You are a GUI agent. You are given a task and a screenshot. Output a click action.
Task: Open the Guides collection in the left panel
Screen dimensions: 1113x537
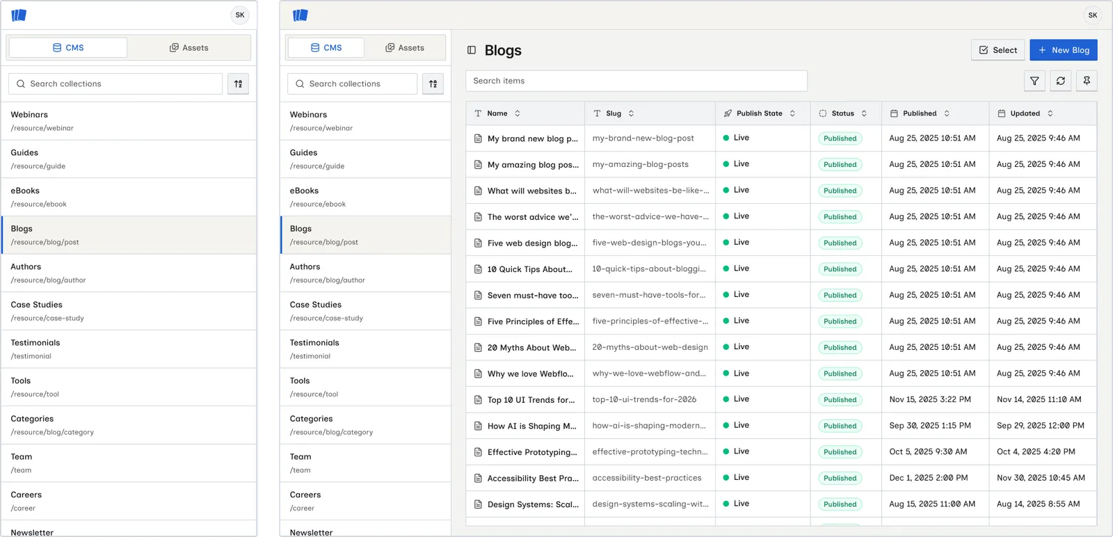click(129, 159)
